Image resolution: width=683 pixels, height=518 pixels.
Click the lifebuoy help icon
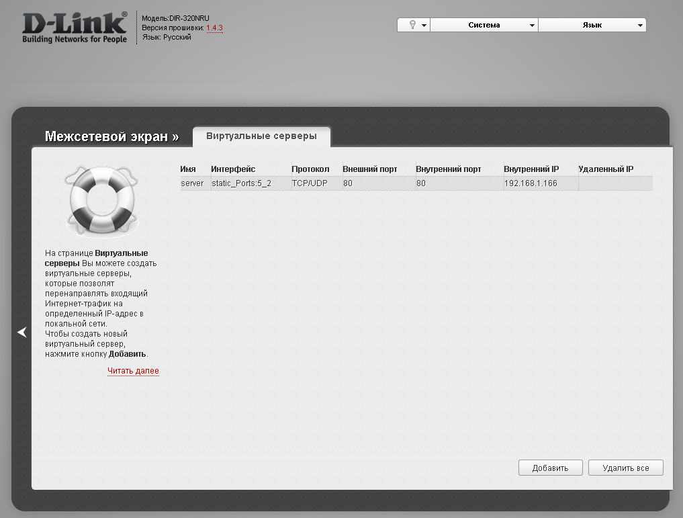point(102,200)
